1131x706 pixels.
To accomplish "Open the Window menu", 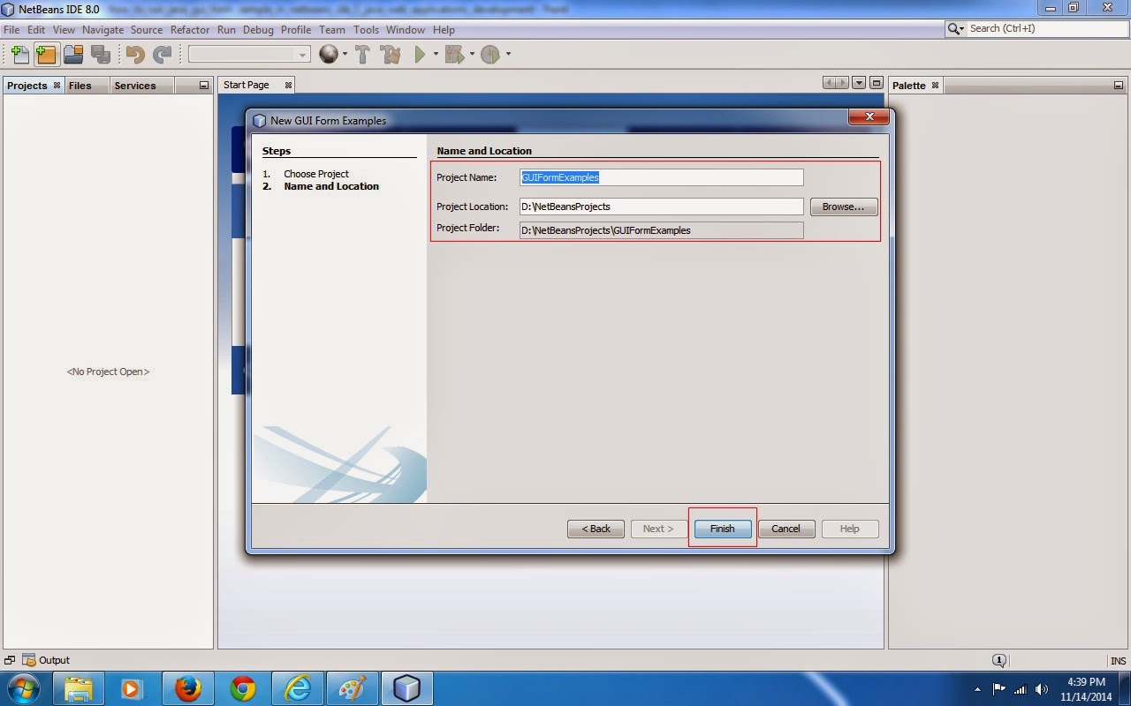I will coord(406,30).
